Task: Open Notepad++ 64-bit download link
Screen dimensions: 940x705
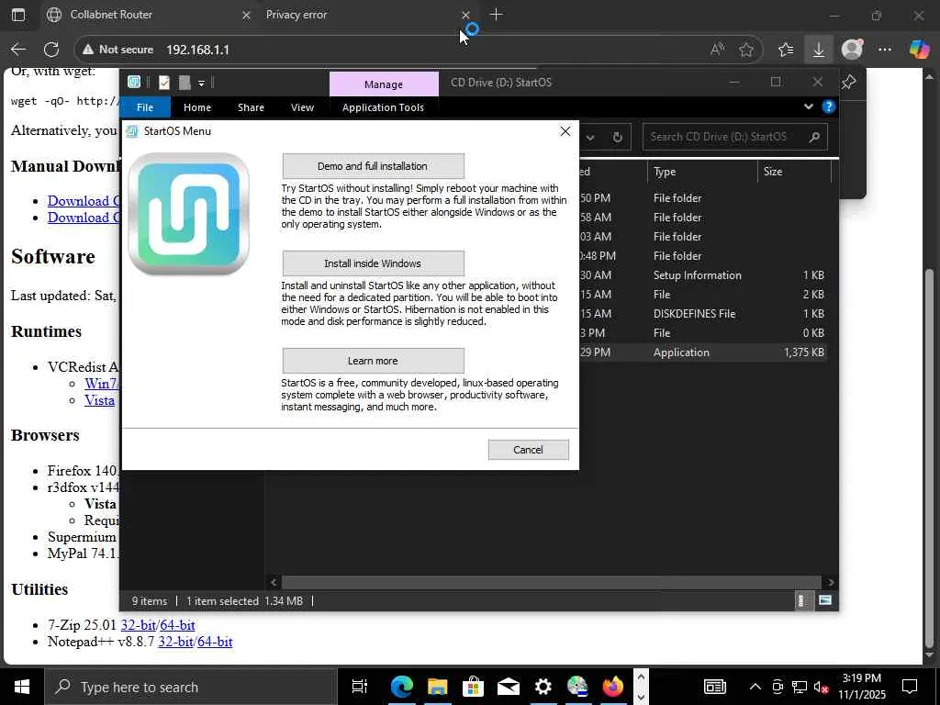Action: pyautogui.click(x=215, y=642)
